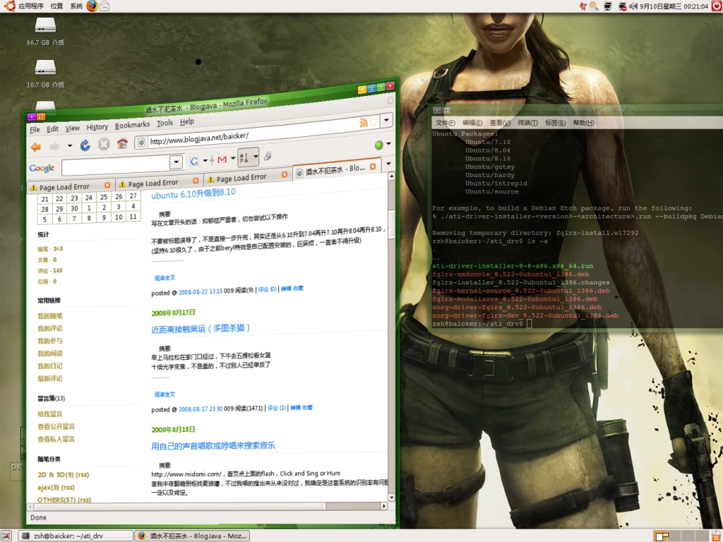Switch to the BlogJava Firefox taskbar button
Image resolution: width=723 pixels, height=542 pixels.
(192, 536)
